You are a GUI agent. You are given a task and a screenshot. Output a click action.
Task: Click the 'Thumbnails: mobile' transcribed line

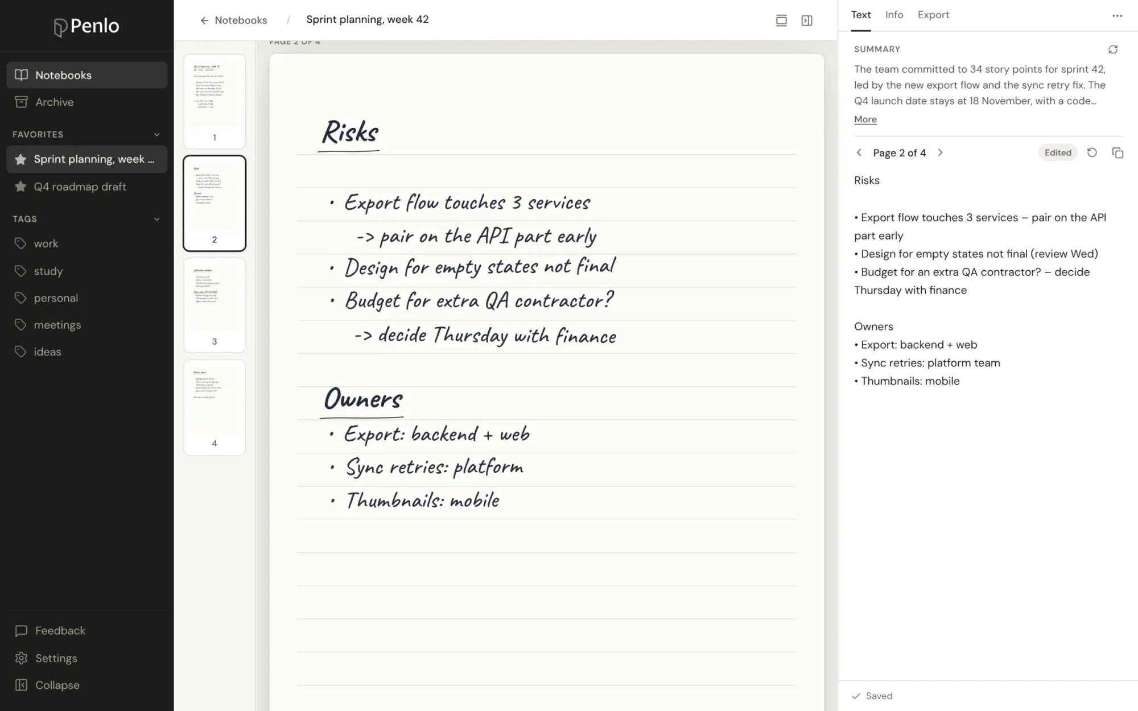(x=907, y=381)
